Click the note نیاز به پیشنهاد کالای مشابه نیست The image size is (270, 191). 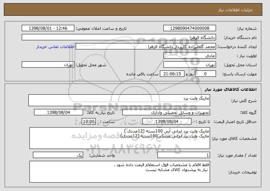click(x=177, y=170)
